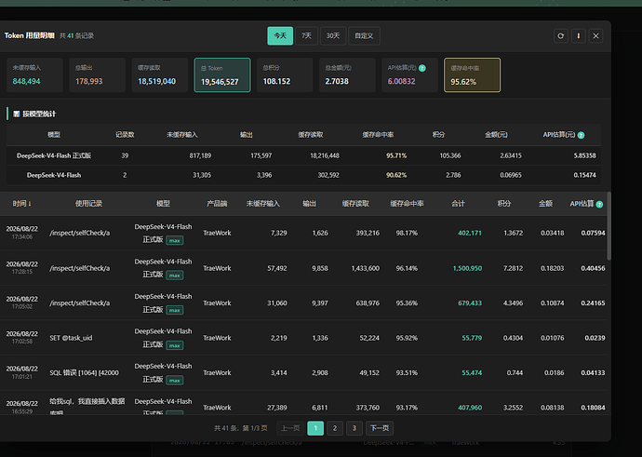This screenshot has height=457, width=642.
Task: Click the 55,779 total token value
Action: click(472, 338)
